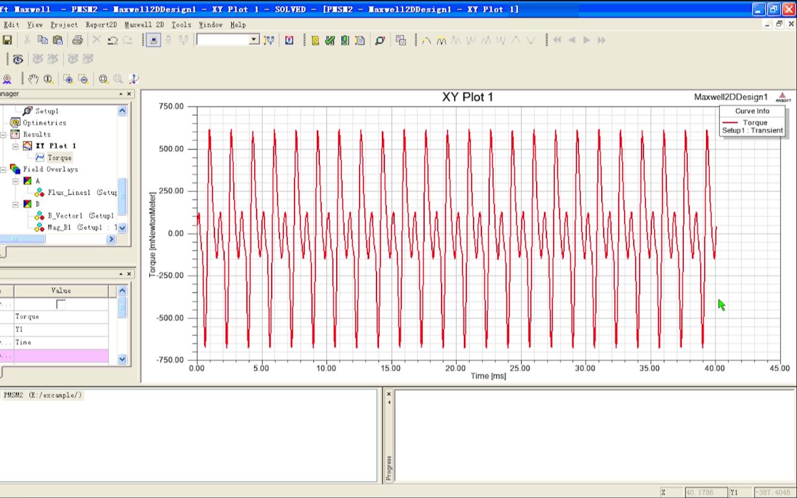Select Setup1 in the project tree

pyautogui.click(x=46, y=111)
